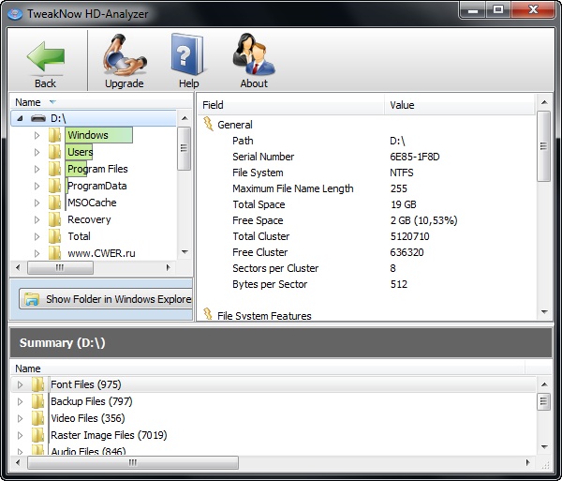The width and height of the screenshot is (562, 481).
Task: Expand the Windows folder node
Action: click(37, 135)
